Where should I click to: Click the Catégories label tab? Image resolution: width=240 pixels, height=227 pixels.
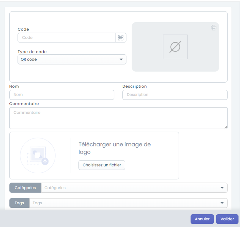tap(25, 188)
